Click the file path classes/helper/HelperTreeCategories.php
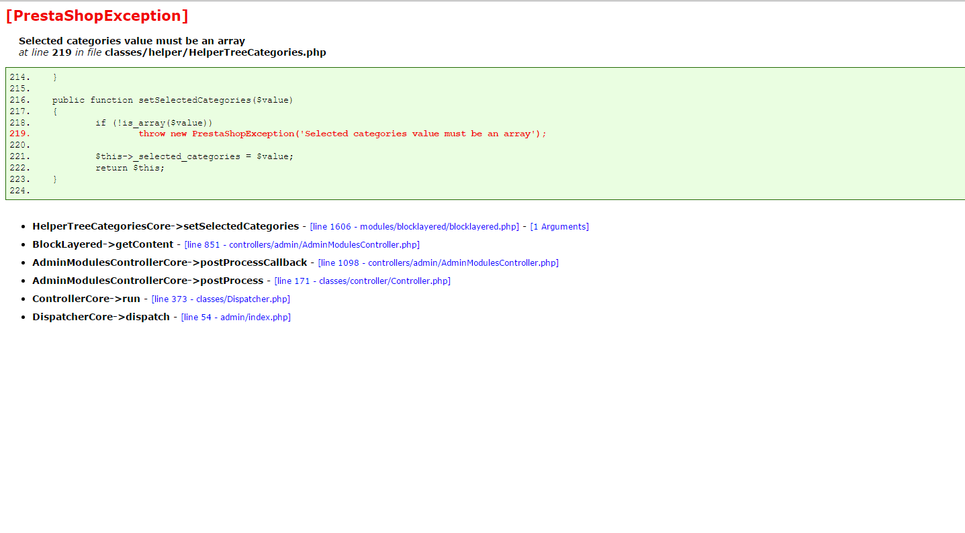This screenshot has width=965, height=533. click(x=216, y=52)
